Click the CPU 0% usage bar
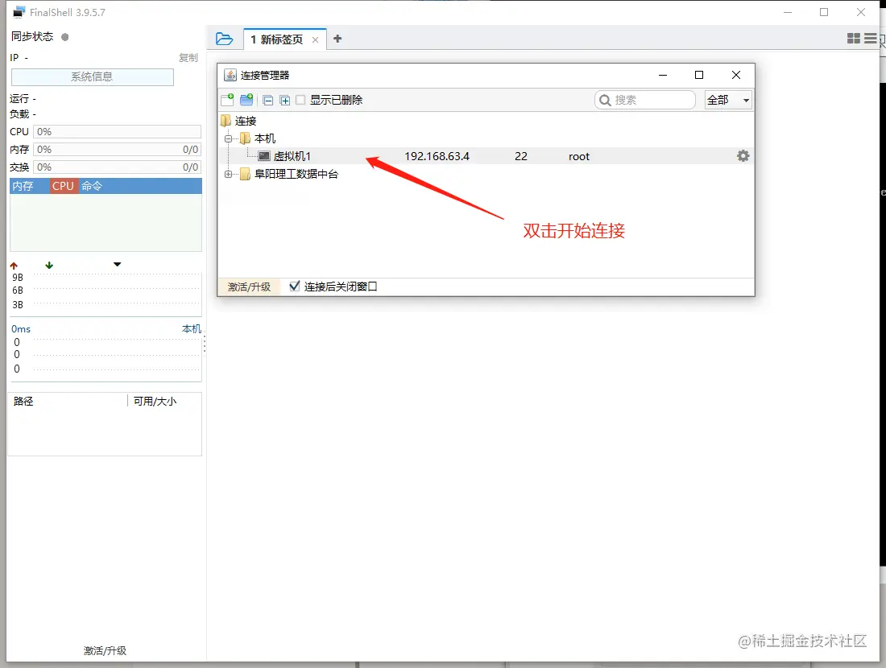Image resolution: width=886 pixels, height=668 pixels. (117, 131)
